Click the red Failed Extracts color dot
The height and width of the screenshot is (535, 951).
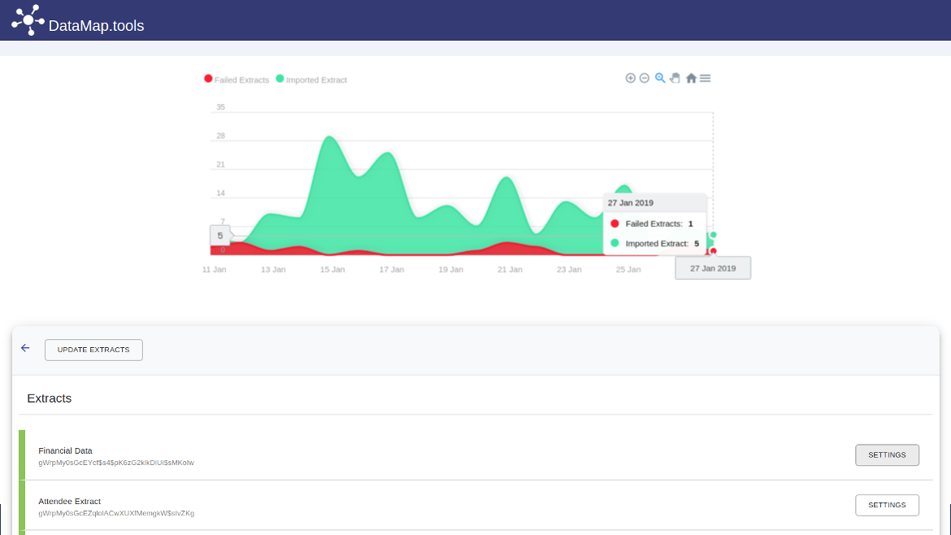208,79
